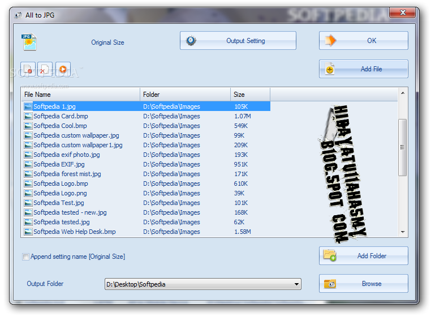431x316 pixels.
Task: Select Softpedia Test.jpg file name
Action: point(59,203)
